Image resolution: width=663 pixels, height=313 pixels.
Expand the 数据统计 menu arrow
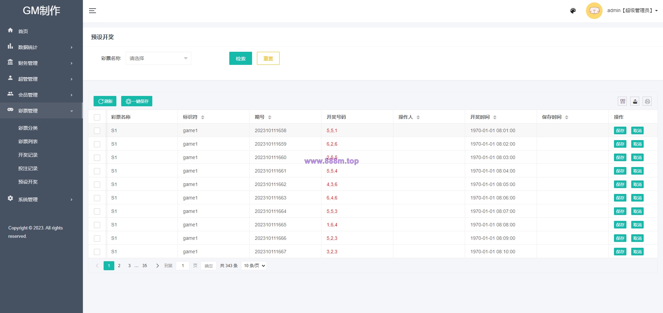71,48
